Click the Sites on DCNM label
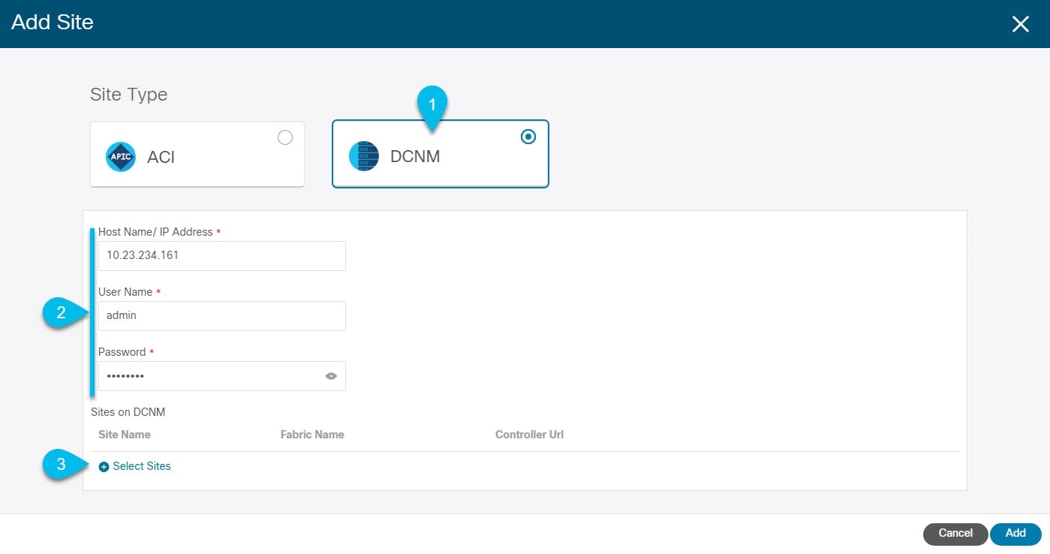The width and height of the screenshot is (1050, 554). coord(128,412)
